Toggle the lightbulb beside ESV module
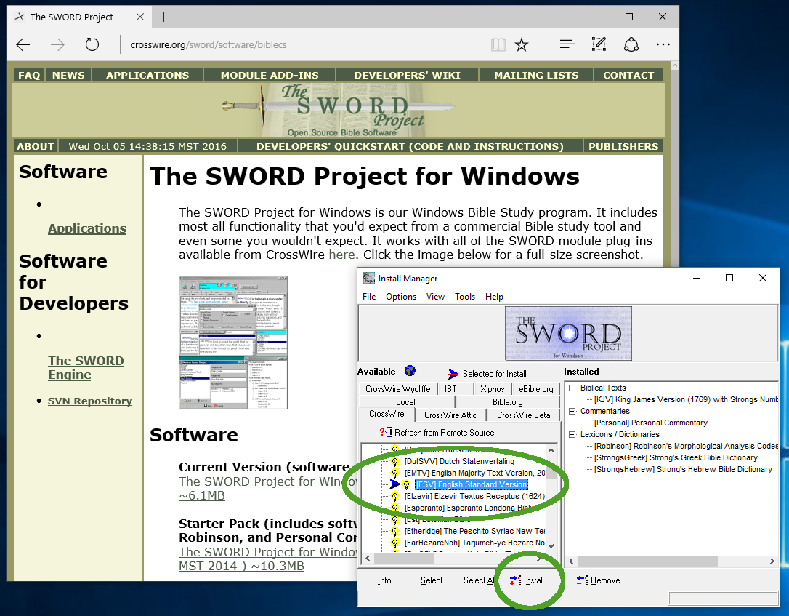The height and width of the screenshot is (616, 789). pos(407,485)
